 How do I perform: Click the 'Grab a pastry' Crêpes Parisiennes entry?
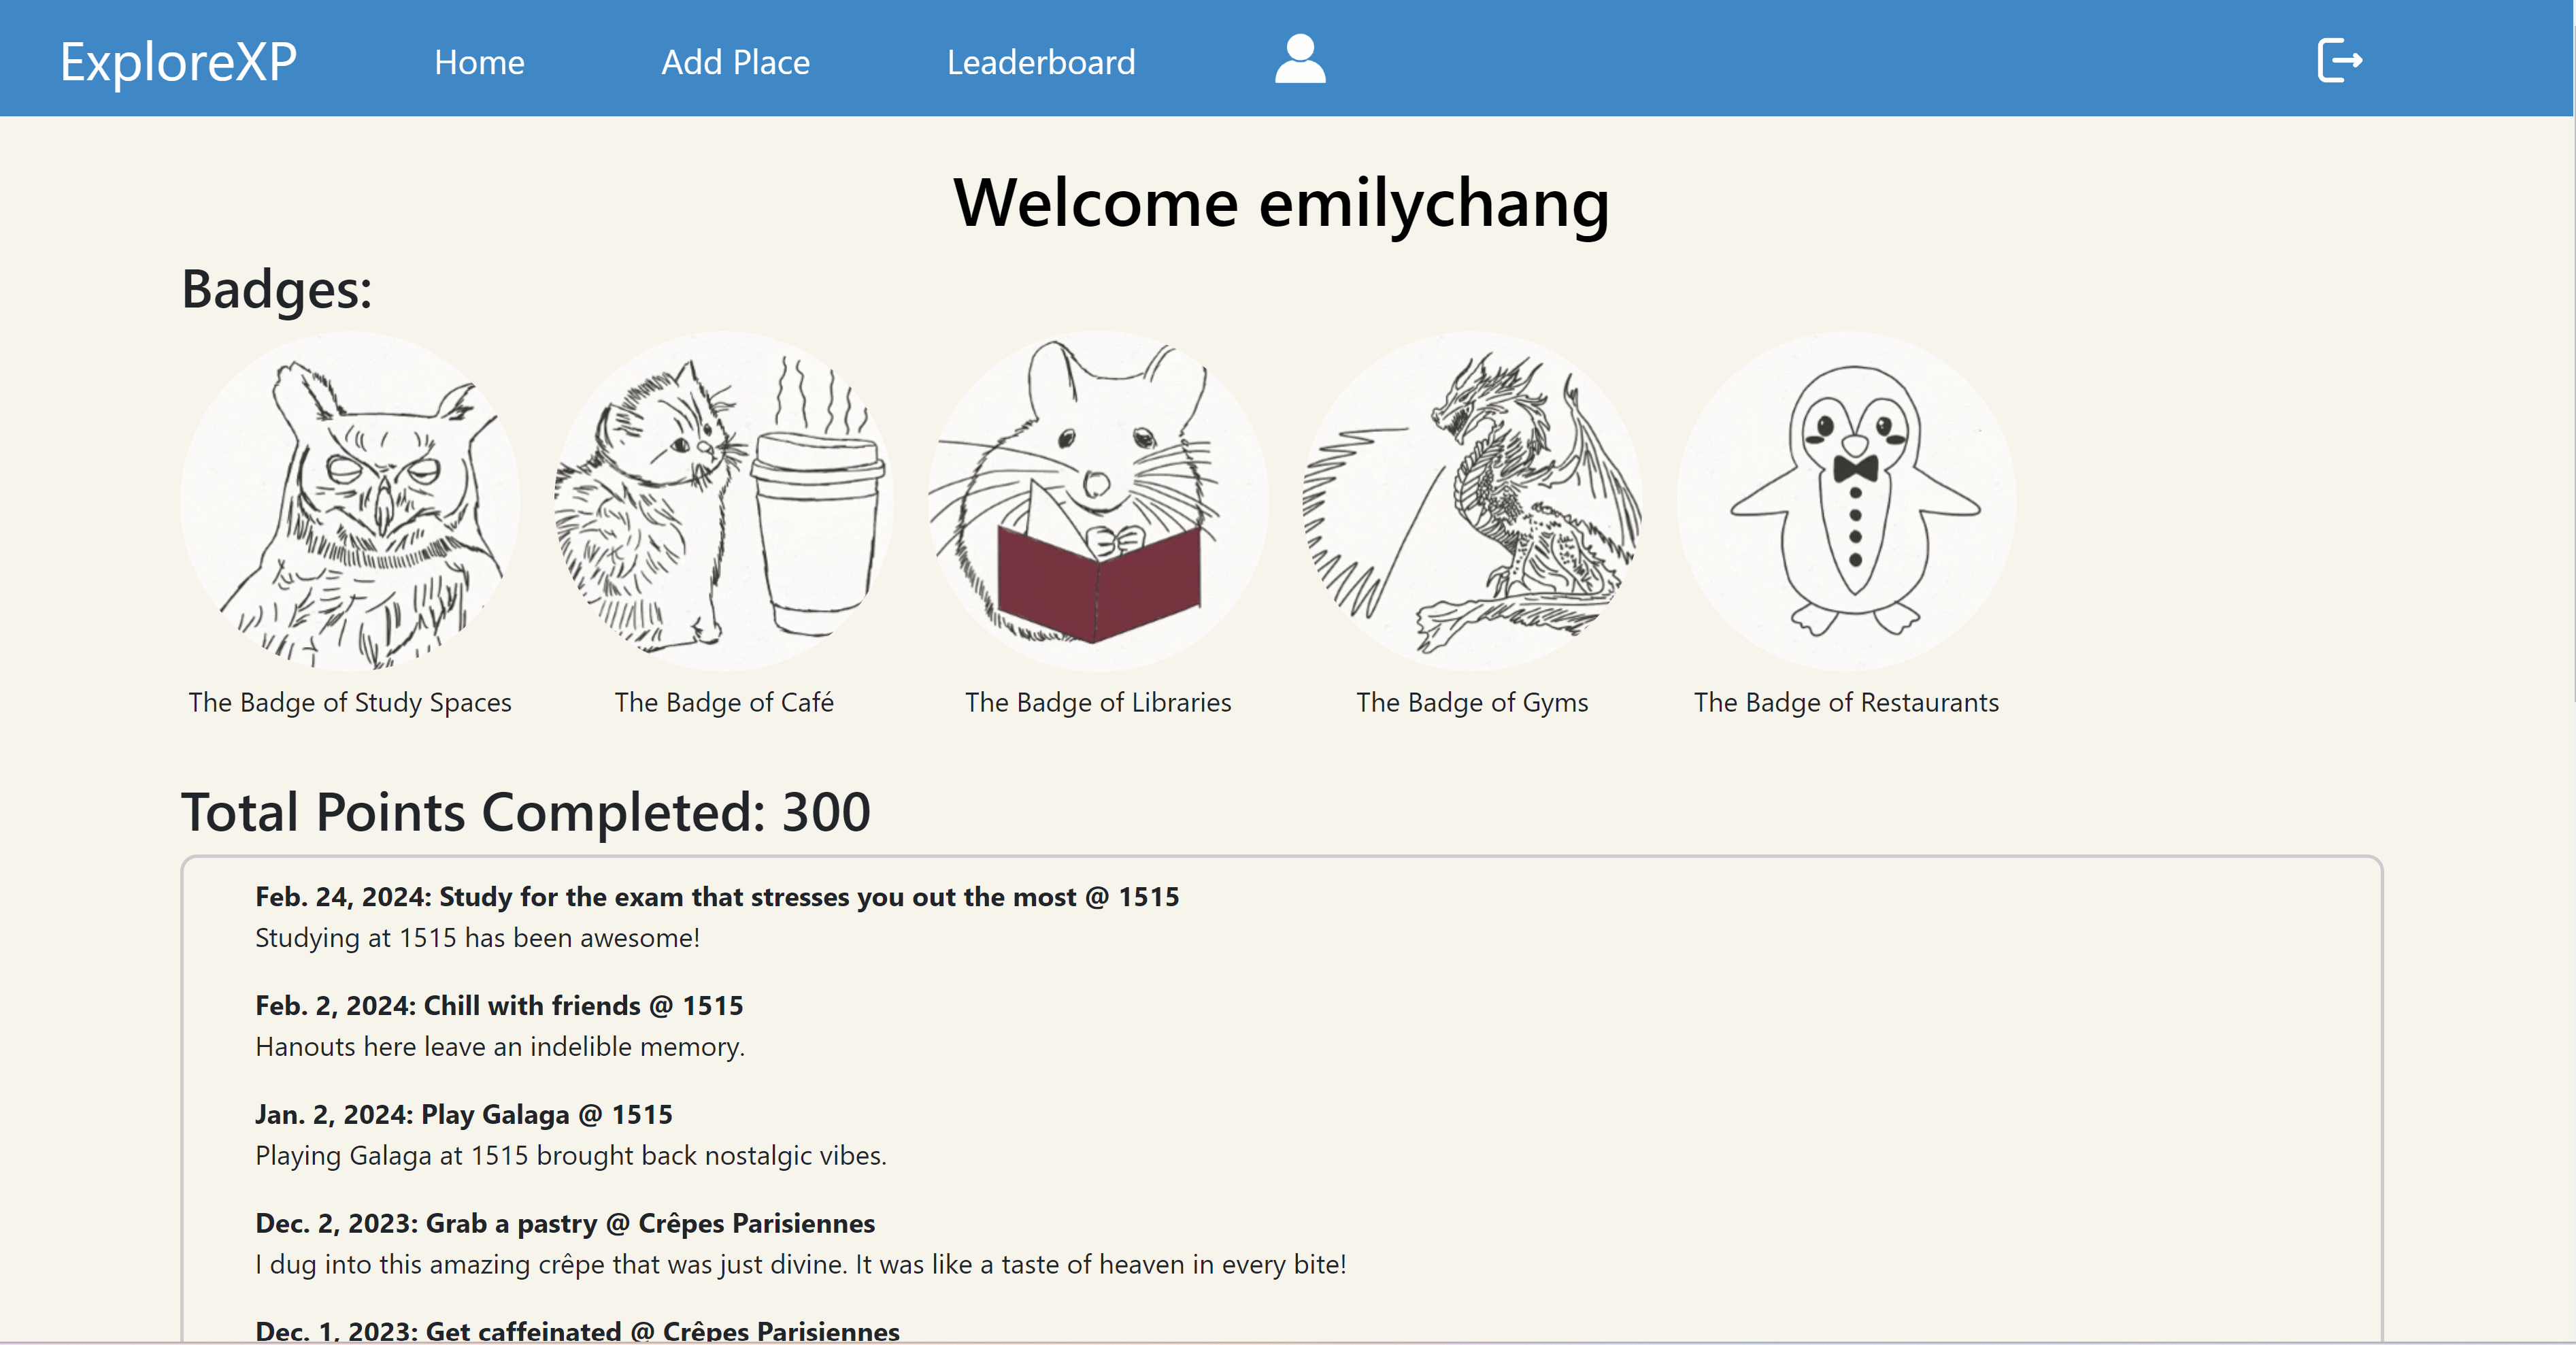[x=565, y=1224]
